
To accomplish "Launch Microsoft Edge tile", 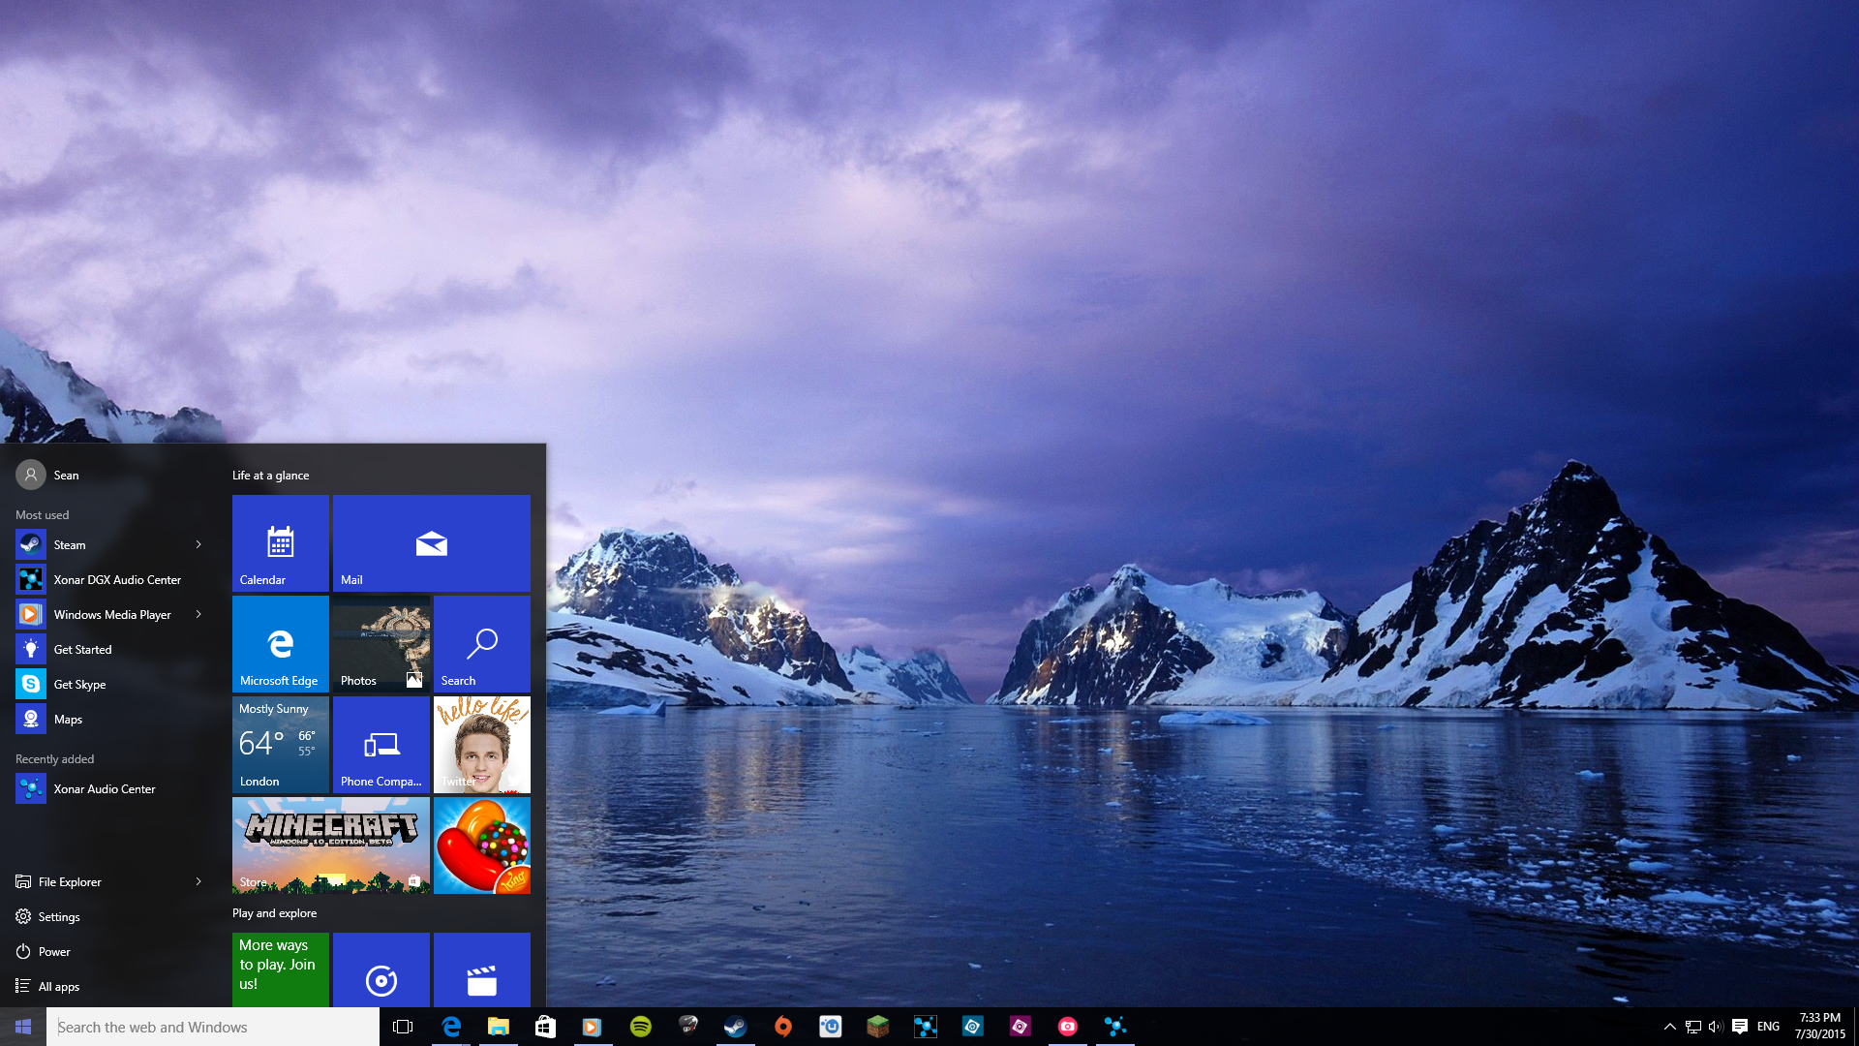I will [280, 644].
